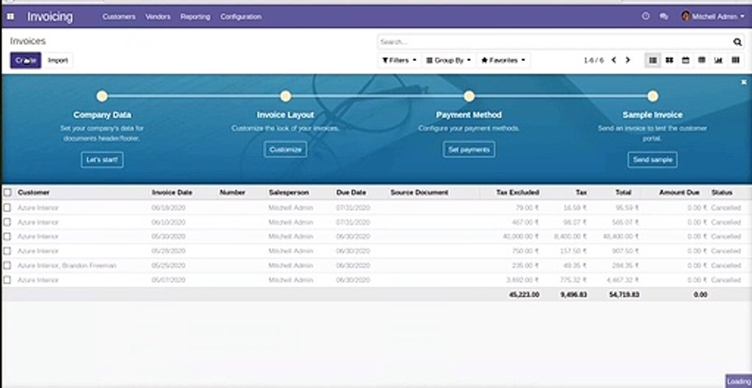Click the Invoice Layout step circle

pos(286,96)
